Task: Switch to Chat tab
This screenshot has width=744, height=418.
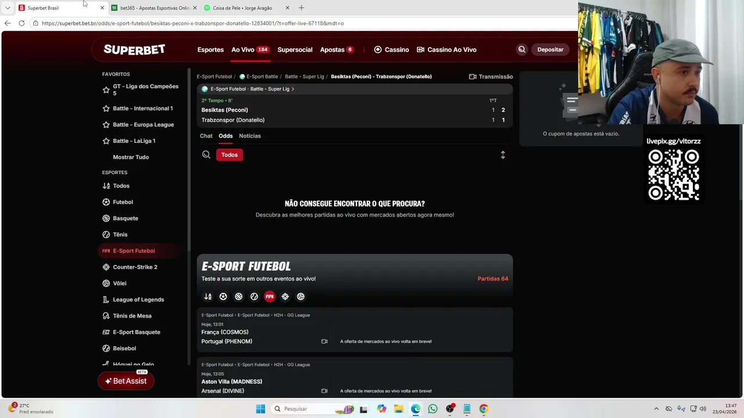Action: point(206,136)
